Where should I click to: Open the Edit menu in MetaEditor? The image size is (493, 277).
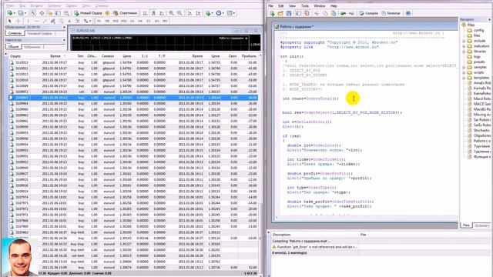[280, 5]
